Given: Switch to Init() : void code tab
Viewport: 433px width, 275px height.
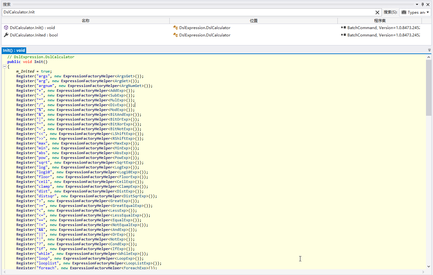Looking at the screenshot, I should pyautogui.click(x=14, y=51).
